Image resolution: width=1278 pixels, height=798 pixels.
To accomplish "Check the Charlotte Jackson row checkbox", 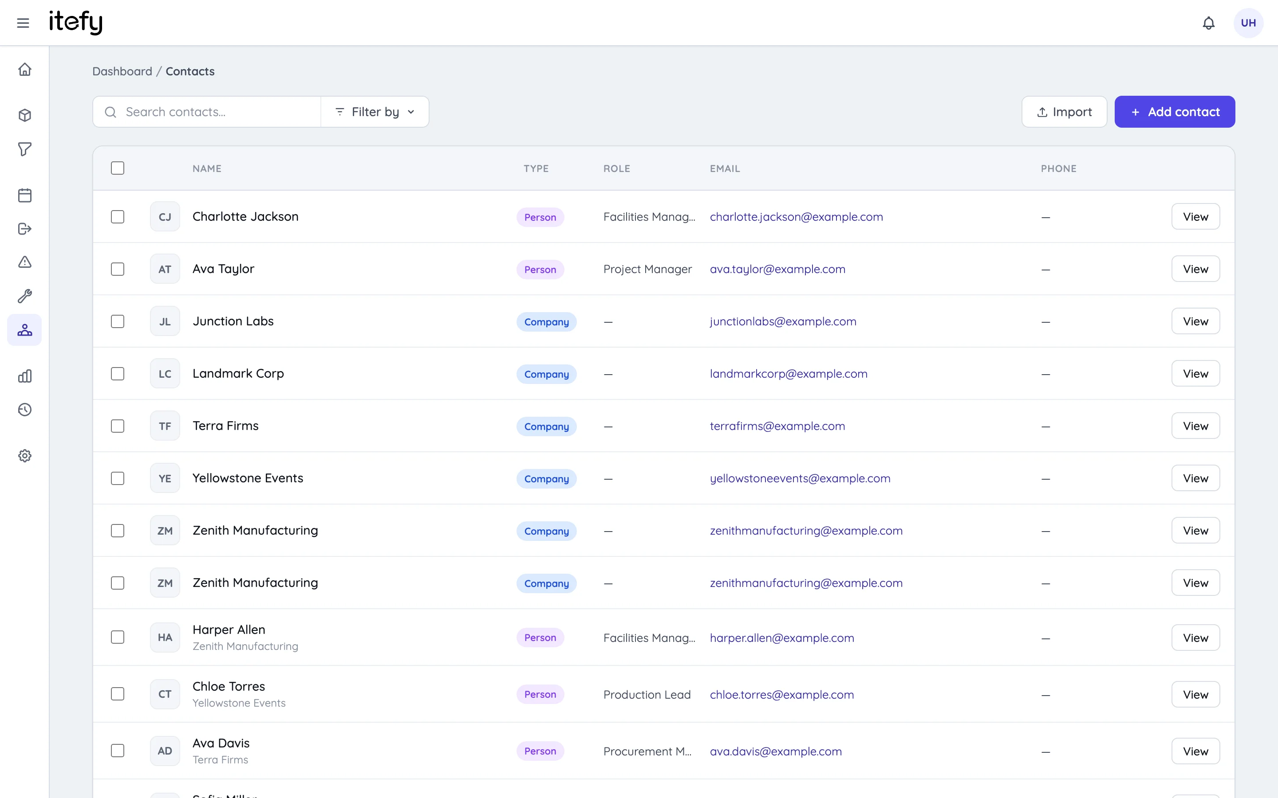I will tap(118, 216).
